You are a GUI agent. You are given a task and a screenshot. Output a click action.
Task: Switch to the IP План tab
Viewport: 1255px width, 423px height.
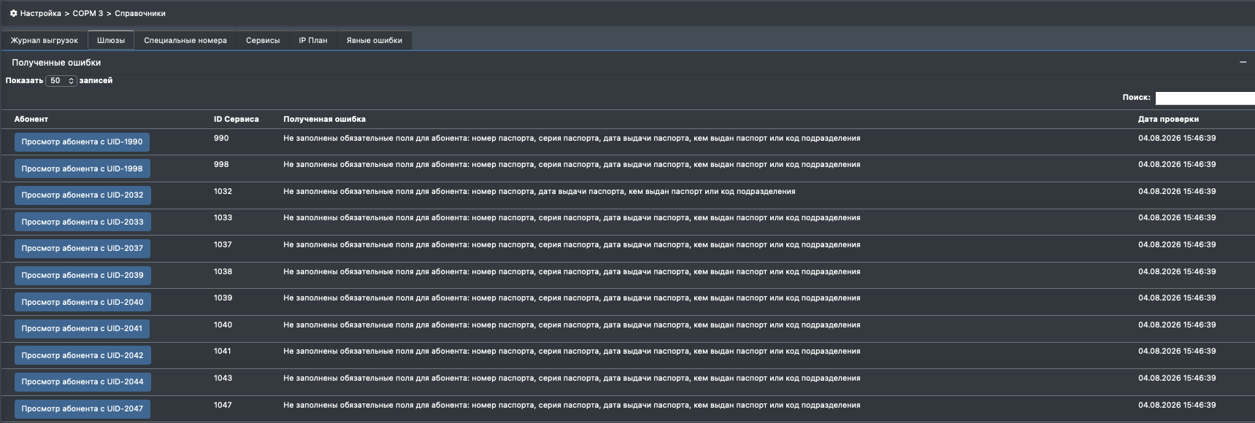pos(313,40)
